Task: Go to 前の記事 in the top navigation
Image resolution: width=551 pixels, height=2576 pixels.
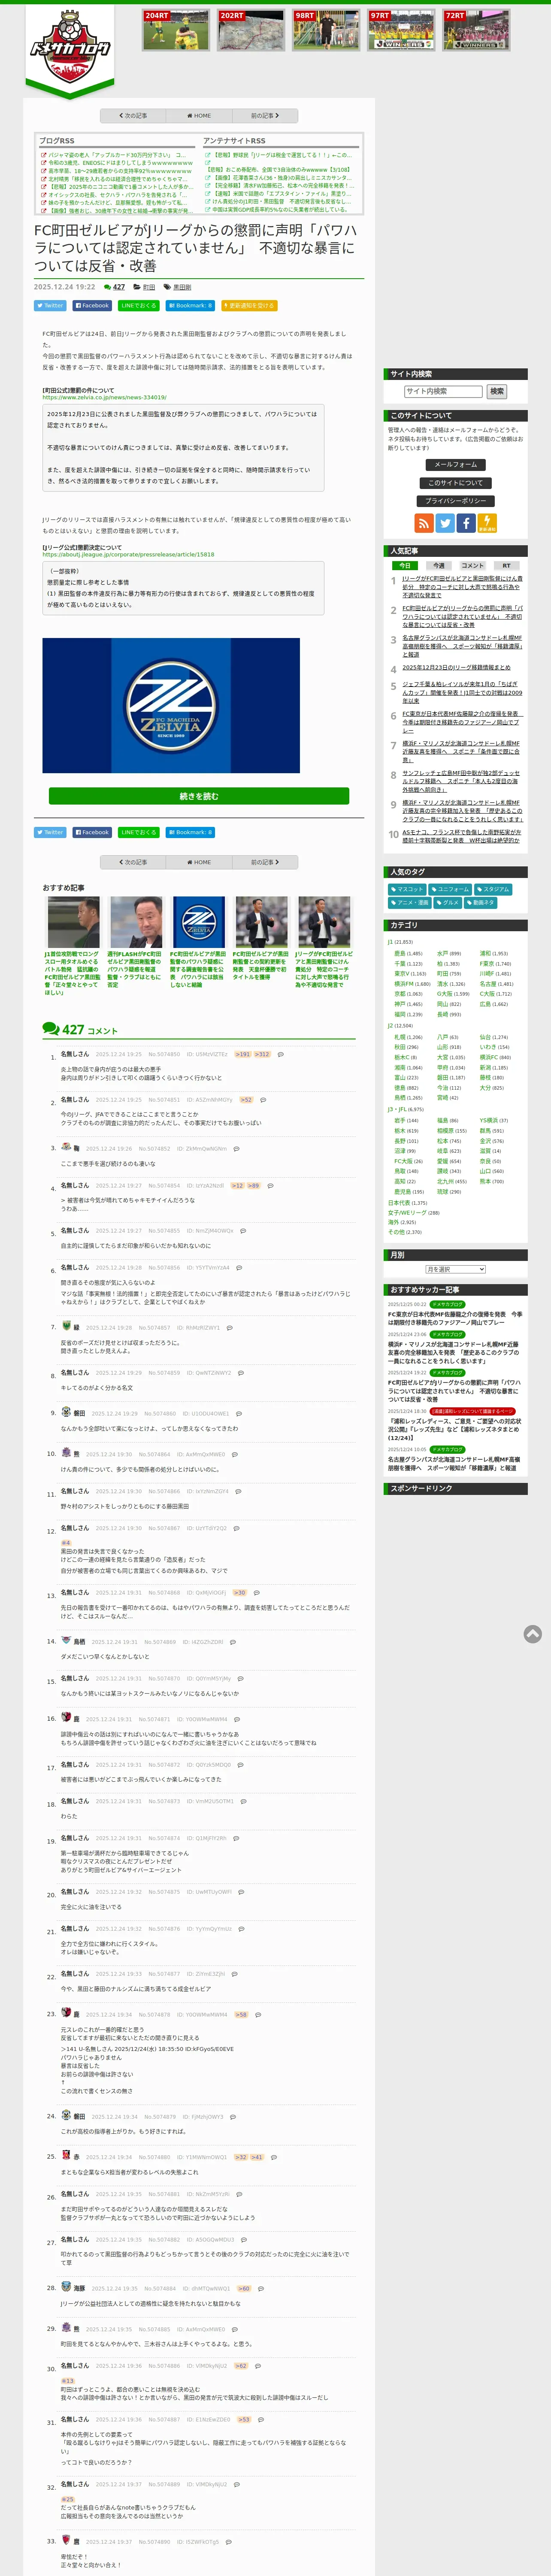Action: (x=265, y=116)
